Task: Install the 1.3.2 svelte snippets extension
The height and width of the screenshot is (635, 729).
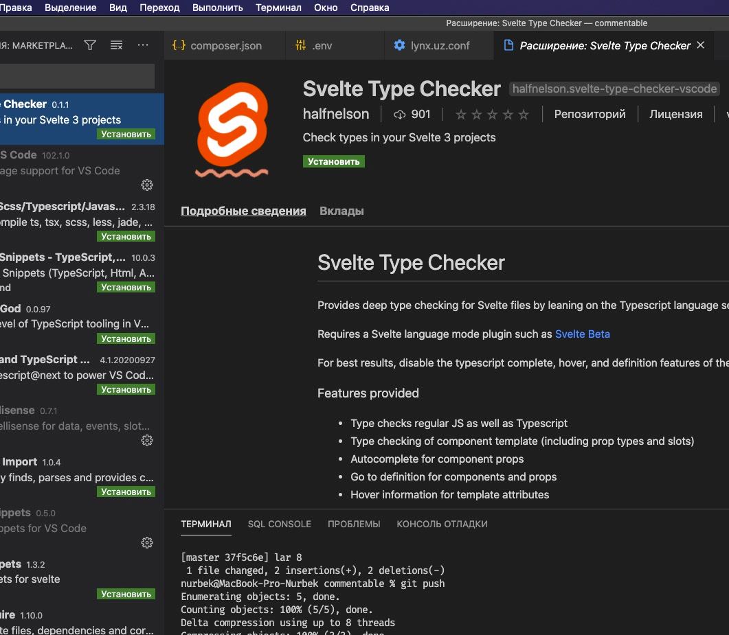Action: click(126, 594)
